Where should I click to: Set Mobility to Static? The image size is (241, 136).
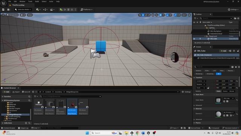[x=218, y=91]
